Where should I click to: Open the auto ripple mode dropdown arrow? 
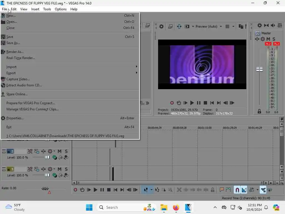pos(257,190)
